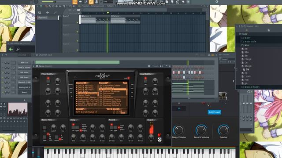Viewport: 282px width, 158px height.
Task: Open the major scale folder in browser
Action: (x=250, y=41)
